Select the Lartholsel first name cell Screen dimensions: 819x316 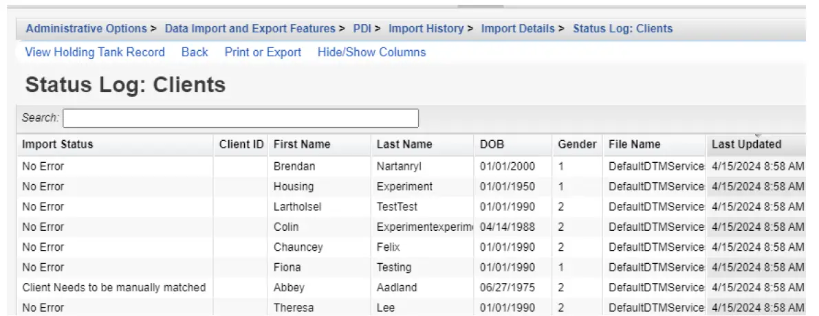320,207
